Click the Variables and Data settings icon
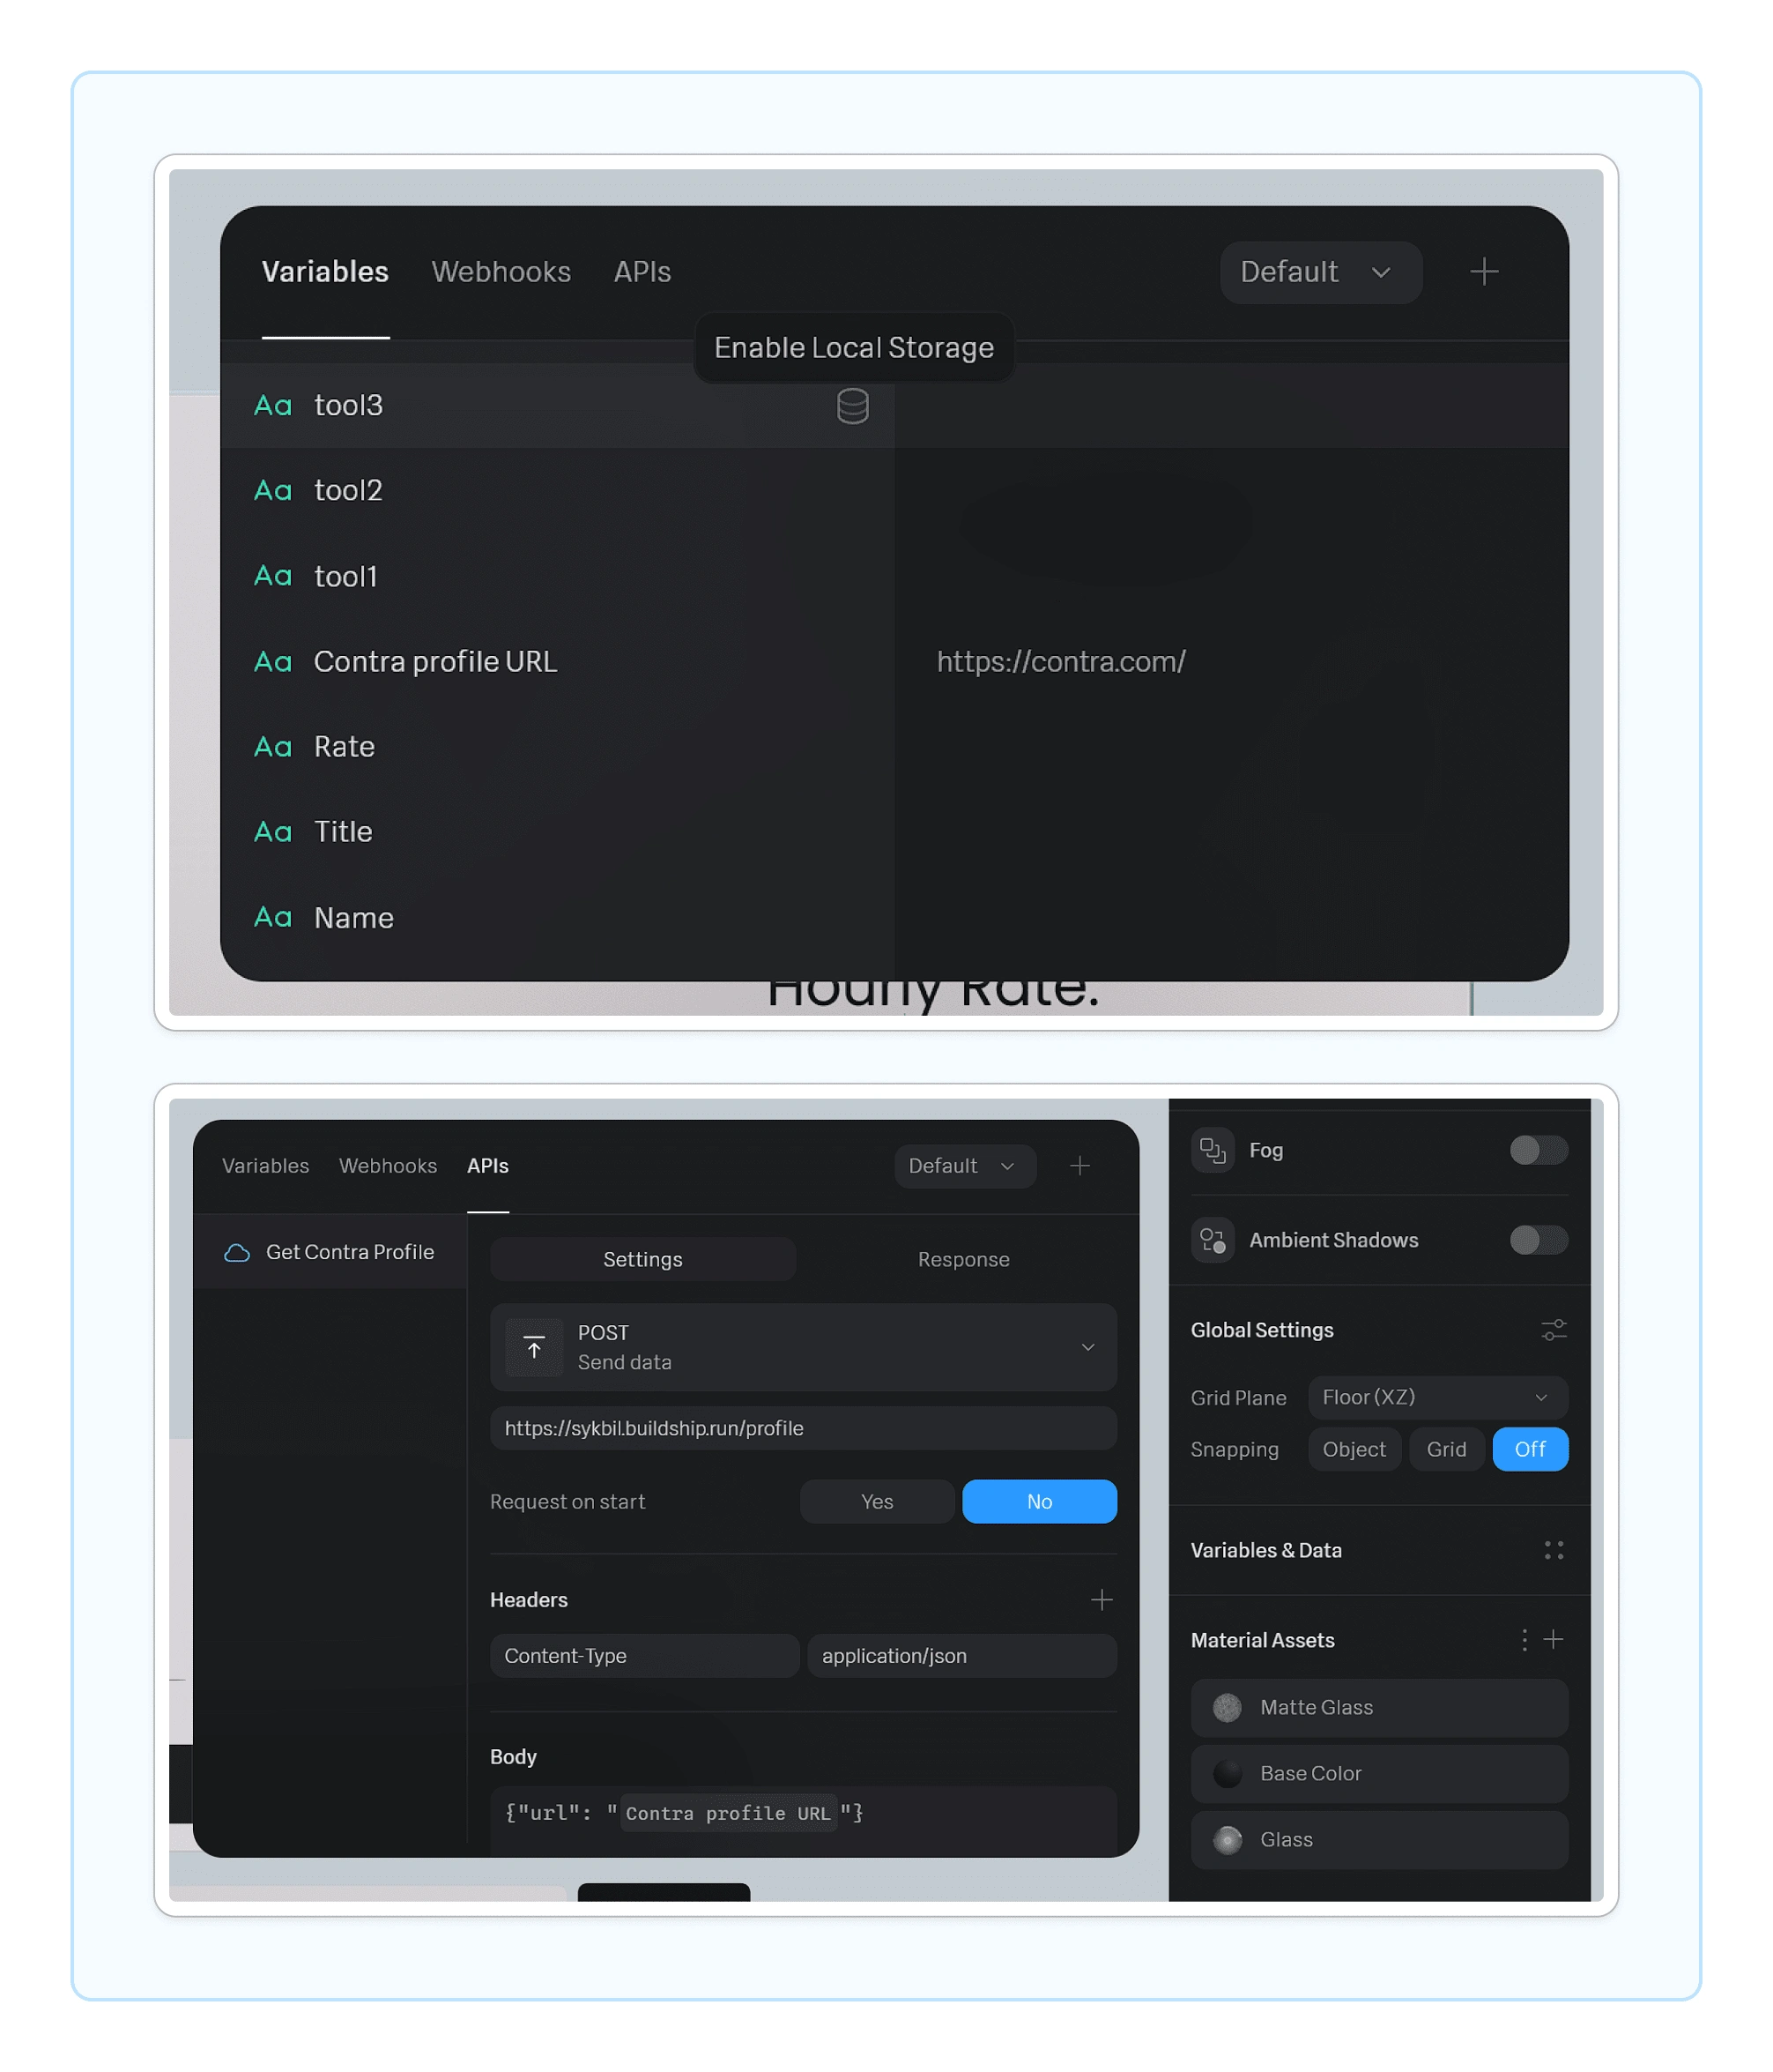This screenshot has height=2072, width=1773. pyautogui.click(x=1551, y=1547)
